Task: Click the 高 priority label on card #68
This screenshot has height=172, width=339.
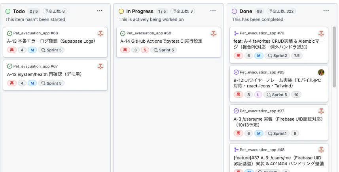Action: (12, 50)
